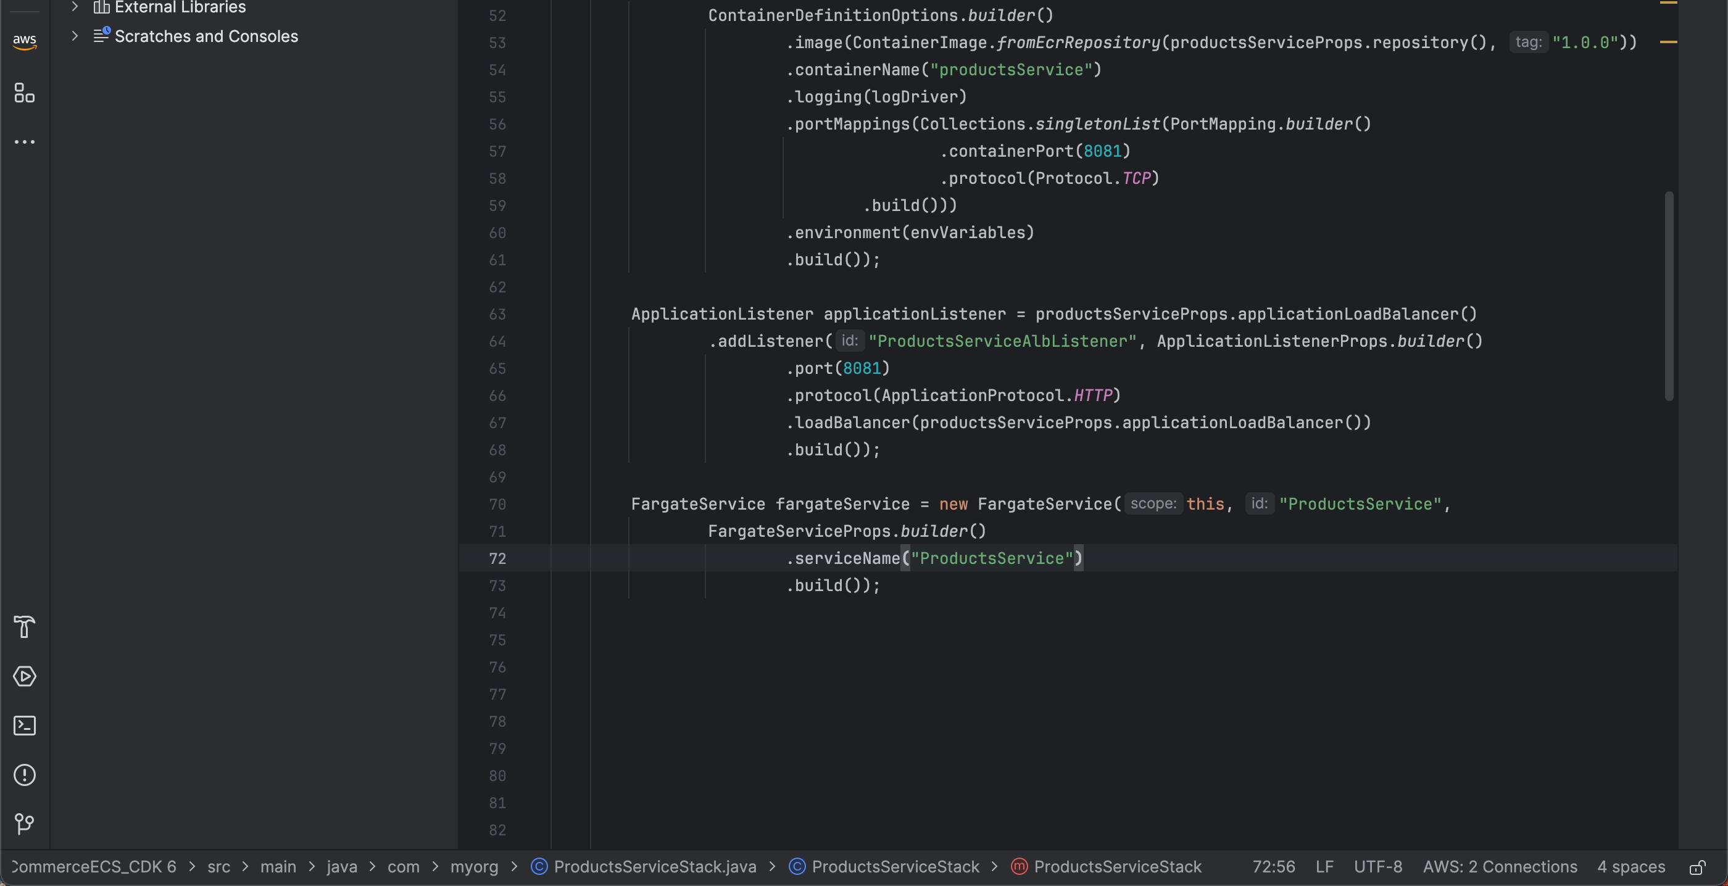Click the editor vertical scrollbar thumb
Image resolution: width=1728 pixels, height=886 pixels.
coord(1669,296)
